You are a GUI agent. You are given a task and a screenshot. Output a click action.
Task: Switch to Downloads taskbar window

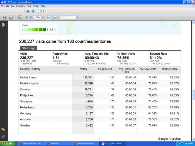(58, 143)
